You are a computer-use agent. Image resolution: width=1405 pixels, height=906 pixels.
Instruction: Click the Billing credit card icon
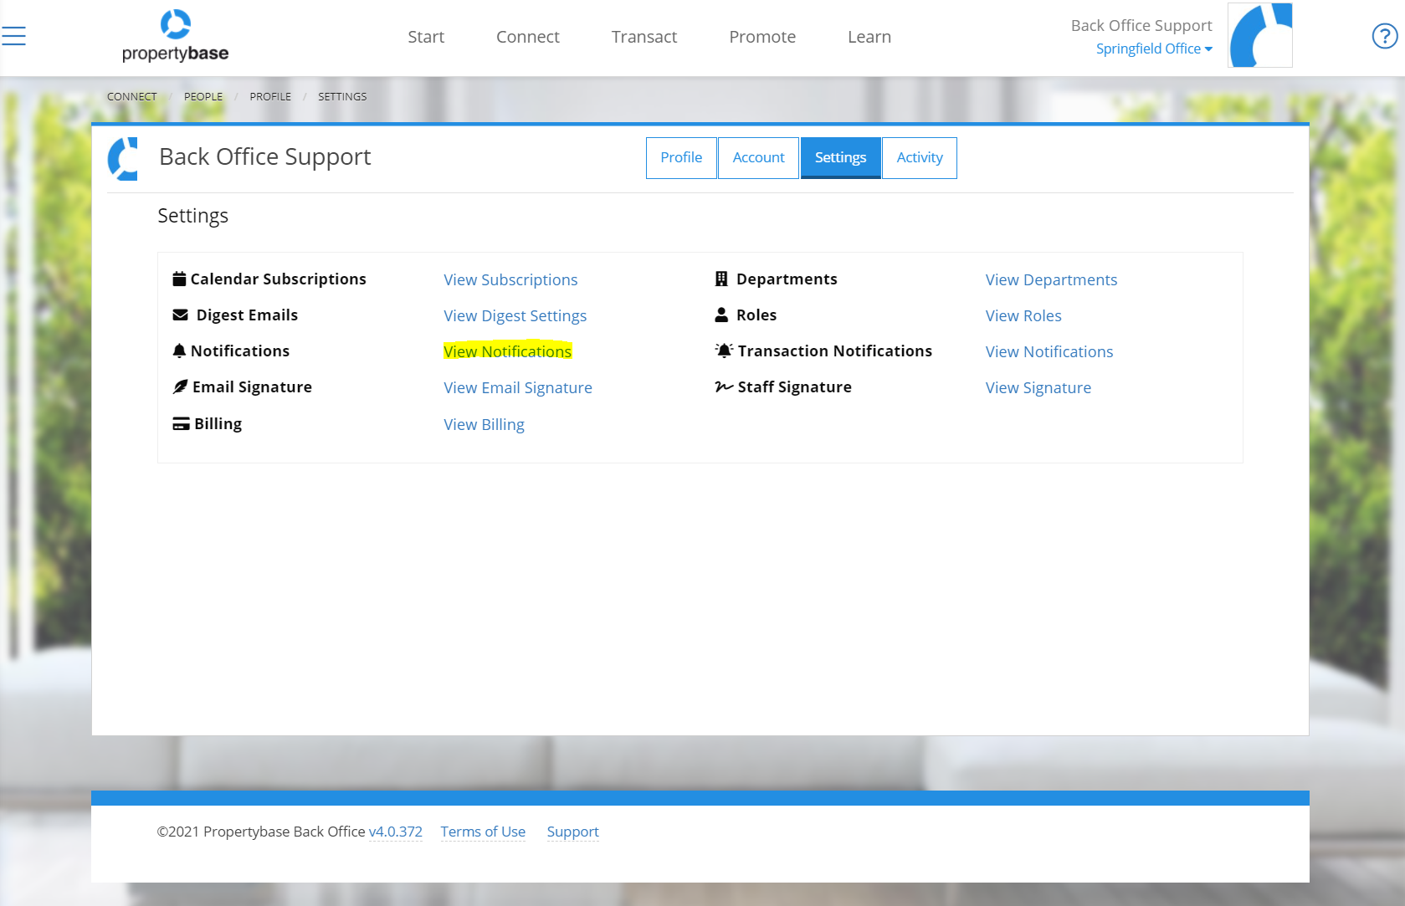click(x=181, y=422)
